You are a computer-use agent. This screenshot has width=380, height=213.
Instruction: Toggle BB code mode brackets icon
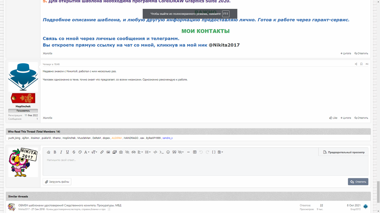214,152
